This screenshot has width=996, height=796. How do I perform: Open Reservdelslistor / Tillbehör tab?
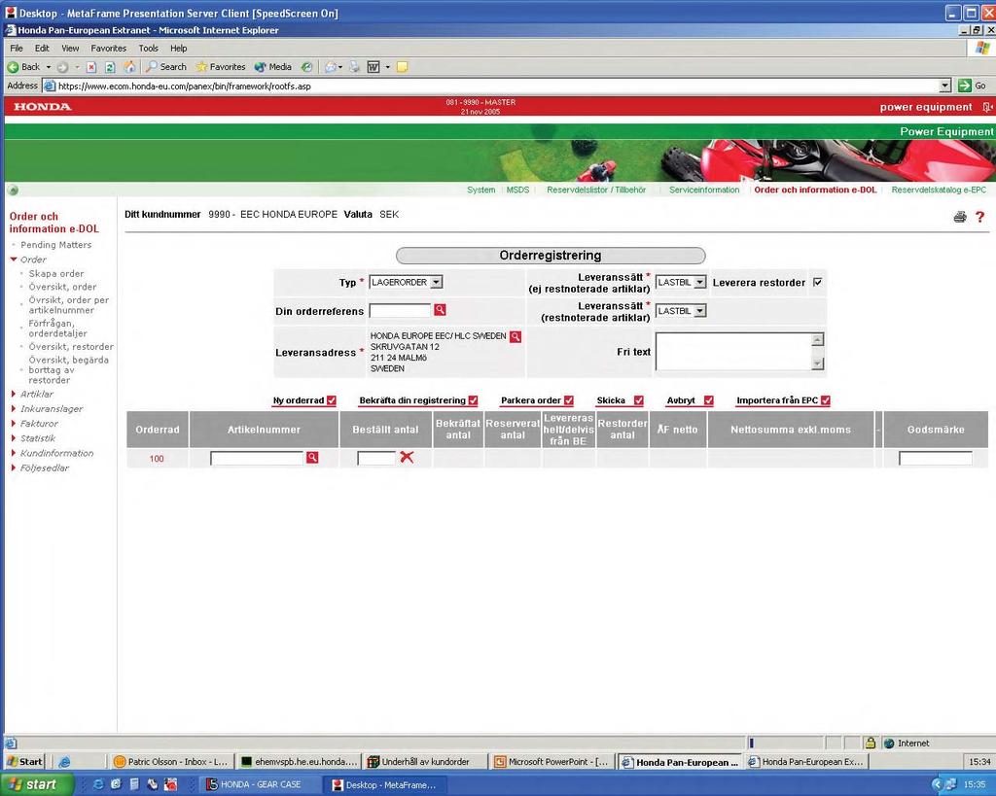(x=596, y=190)
